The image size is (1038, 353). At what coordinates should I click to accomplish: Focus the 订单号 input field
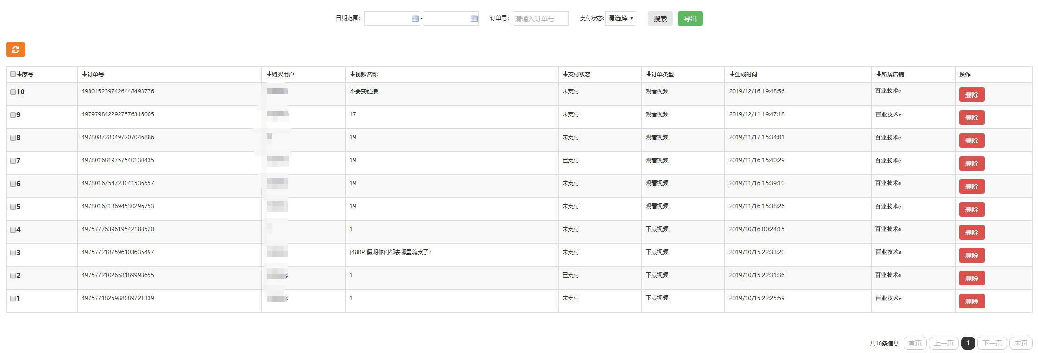(x=540, y=19)
